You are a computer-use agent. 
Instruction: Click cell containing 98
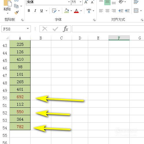coord(20,67)
